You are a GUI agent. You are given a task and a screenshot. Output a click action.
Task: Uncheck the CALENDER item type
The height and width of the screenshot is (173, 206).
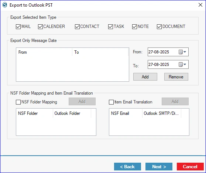pos(40,27)
